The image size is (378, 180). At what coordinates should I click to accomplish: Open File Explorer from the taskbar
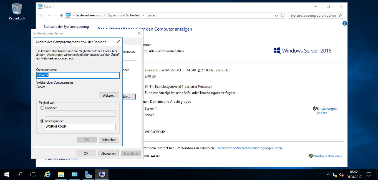[x=61, y=174]
